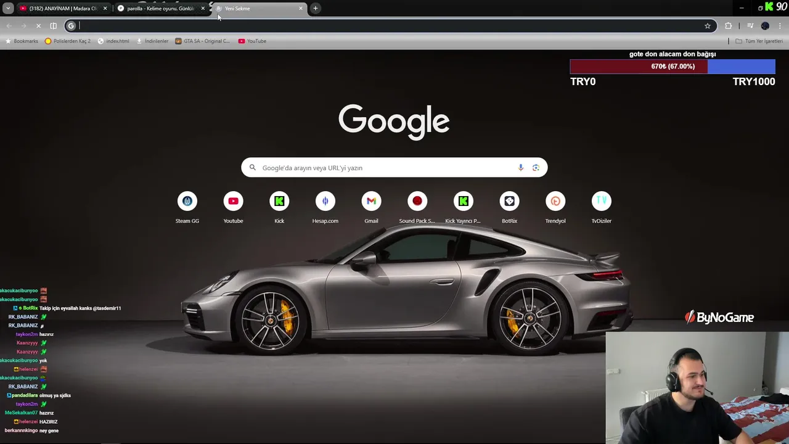The width and height of the screenshot is (789, 444).
Task: Open Chrome three-dot menu
Action: (x=780, y=26)
